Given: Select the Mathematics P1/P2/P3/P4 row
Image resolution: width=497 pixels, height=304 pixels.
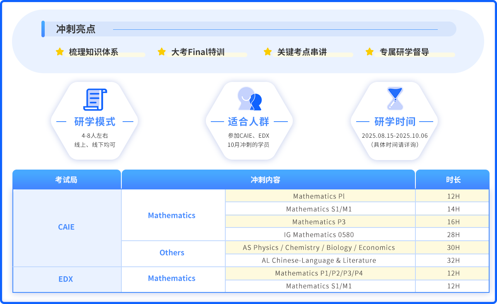Looking at the screenshot, I should (x=320, y=273).
